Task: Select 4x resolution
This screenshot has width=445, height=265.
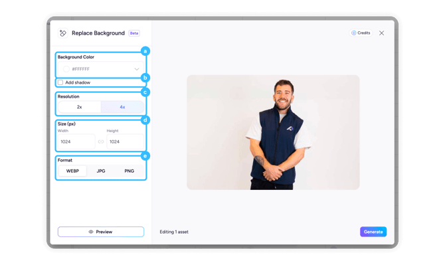Action: 122,107
